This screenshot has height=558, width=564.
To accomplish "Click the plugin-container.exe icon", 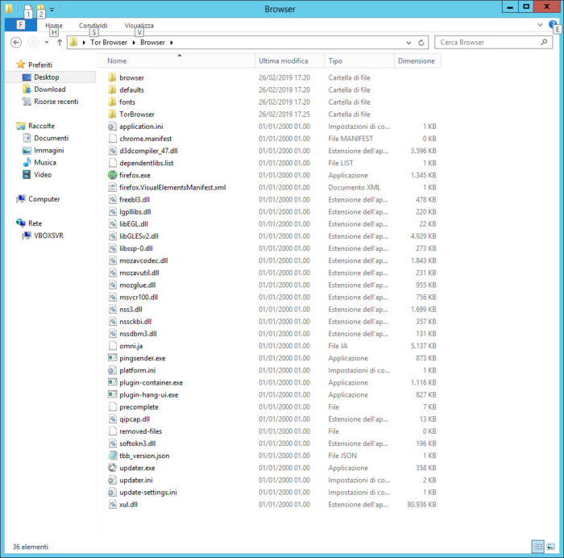I will (112, 382).
